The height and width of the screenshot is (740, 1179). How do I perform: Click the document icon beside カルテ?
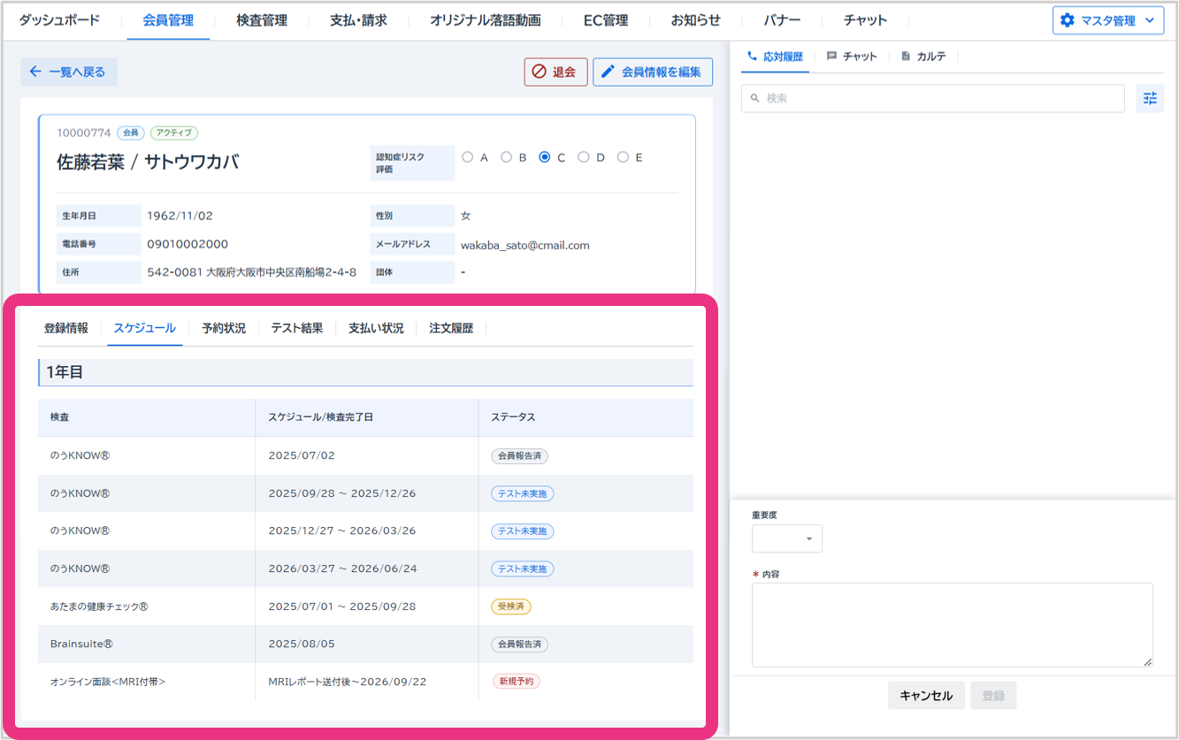coord(906,56)
